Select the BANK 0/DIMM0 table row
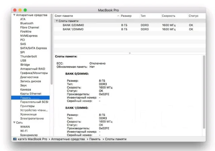Image resolution: width=215 pixels, height=151 pixels. click(x=130, y=25)
